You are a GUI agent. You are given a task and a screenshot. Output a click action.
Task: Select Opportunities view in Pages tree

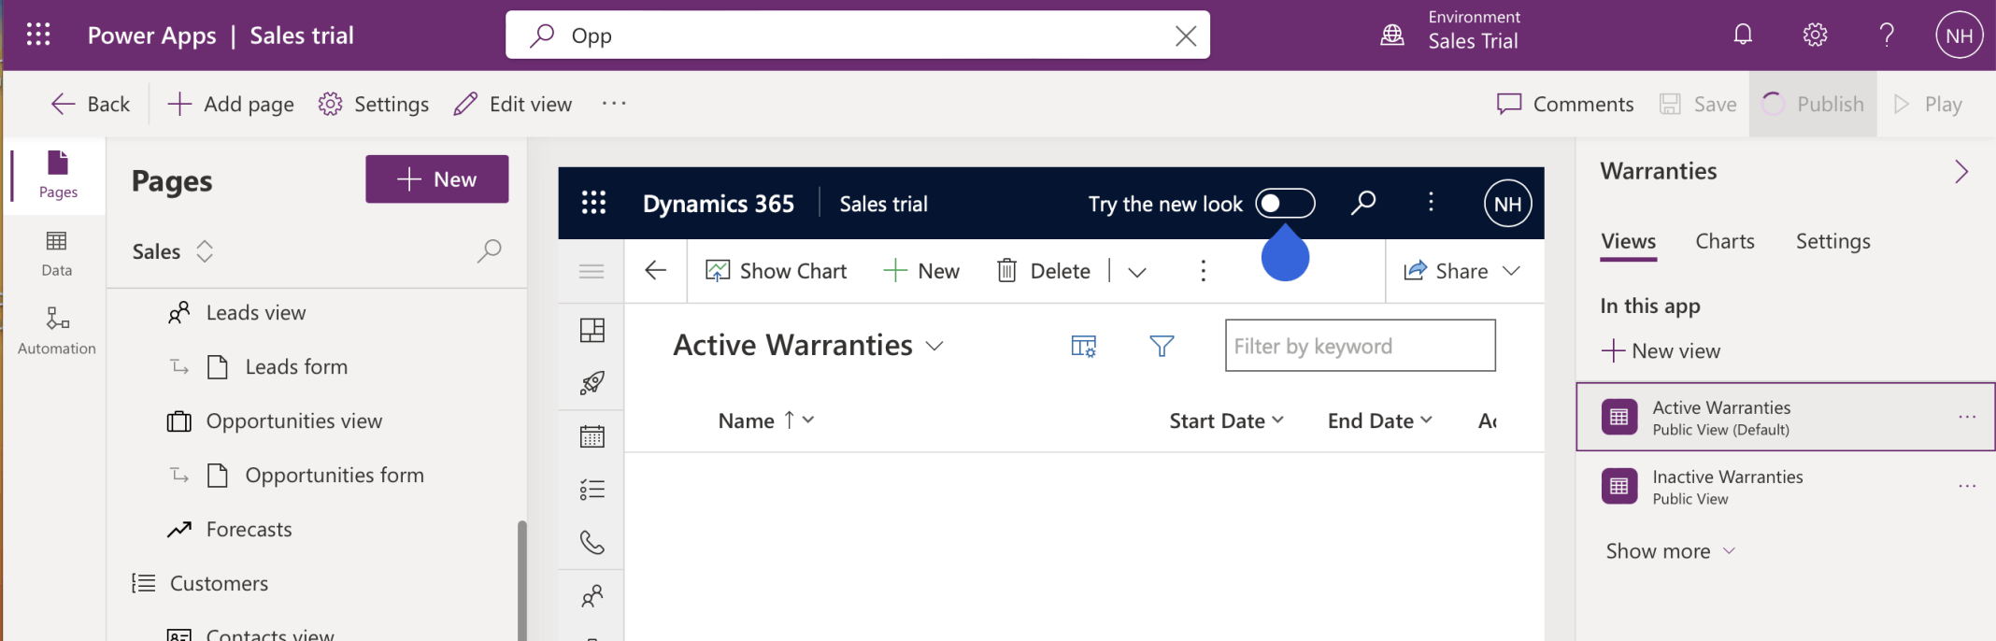293,421
